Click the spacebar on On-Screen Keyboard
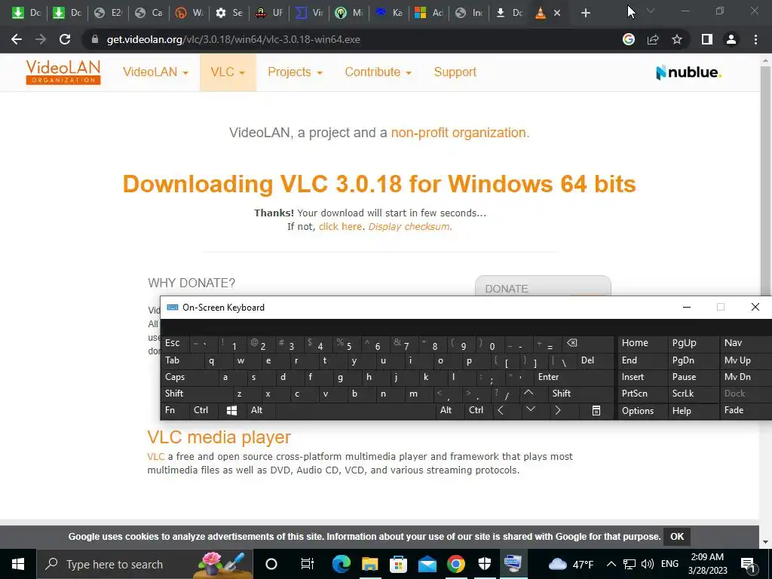The height and width of the screenshot is (579, 772). click(x=356, y=411)
